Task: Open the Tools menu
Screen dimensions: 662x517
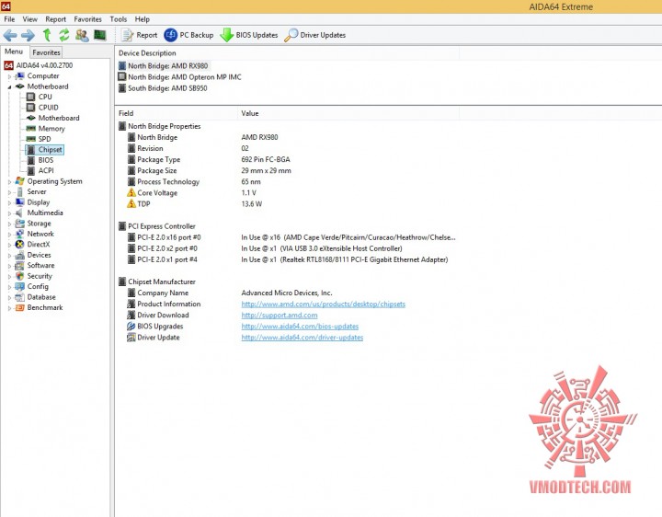Action: (119, 19)
